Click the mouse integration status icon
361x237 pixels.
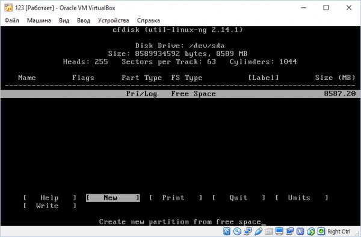click(311, 231)
